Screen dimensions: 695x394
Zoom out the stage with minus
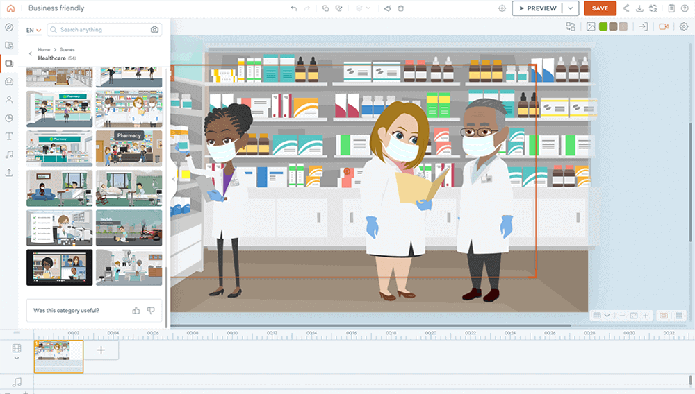coord(622,316)
